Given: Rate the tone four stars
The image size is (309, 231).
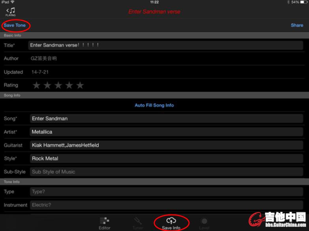Looking at the screenshot, I should (x=69, y=85).
